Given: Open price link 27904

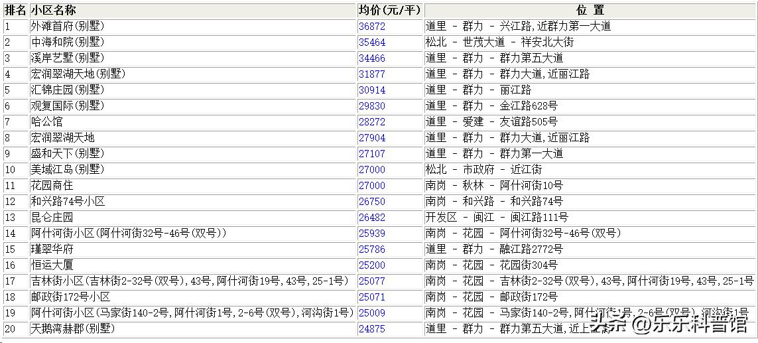Looking at the screenshot, I should (x=372, y=138).
